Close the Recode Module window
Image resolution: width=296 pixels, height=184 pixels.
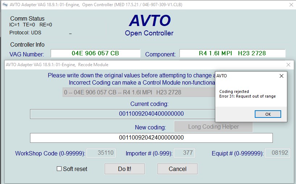coord(288,65)
